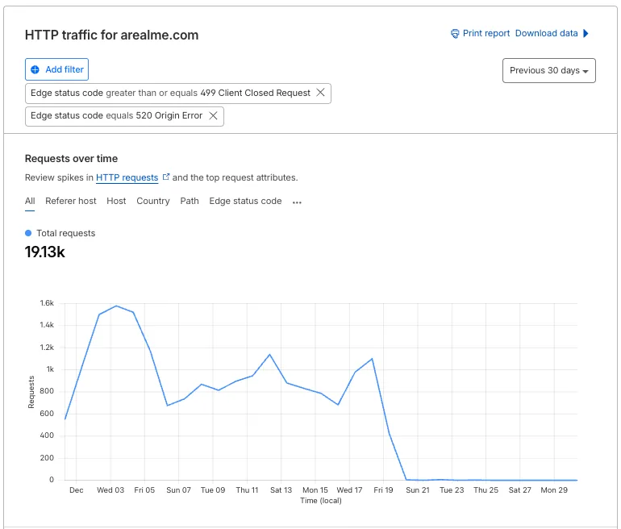Open the three-dot more tabs menu
The image size is (621, 529).
pyautogui.click(x=297, y=202)
